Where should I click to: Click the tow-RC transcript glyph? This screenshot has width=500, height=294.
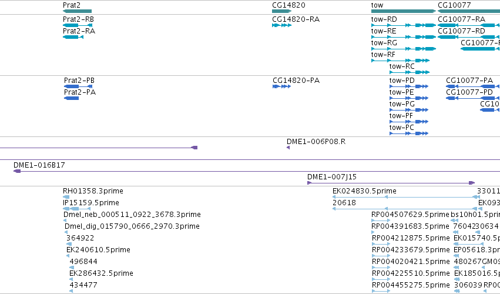tap(410, 72)
